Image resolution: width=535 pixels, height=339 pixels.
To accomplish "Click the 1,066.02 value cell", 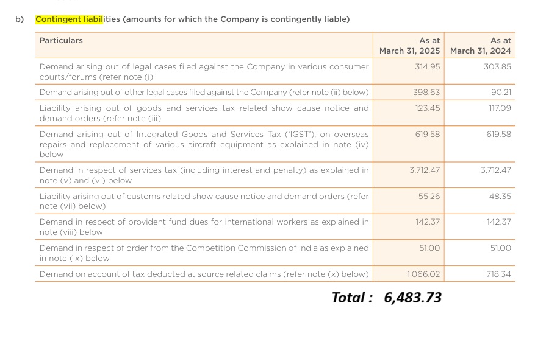I will (x=423, y=274).
